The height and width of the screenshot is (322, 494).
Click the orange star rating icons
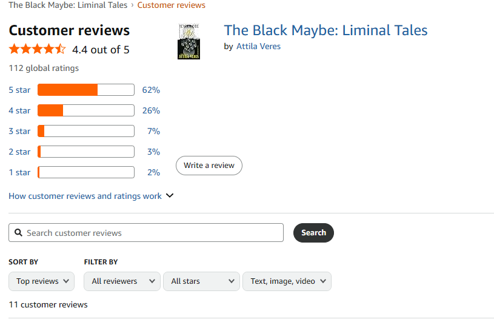click(x=38, y=49)
